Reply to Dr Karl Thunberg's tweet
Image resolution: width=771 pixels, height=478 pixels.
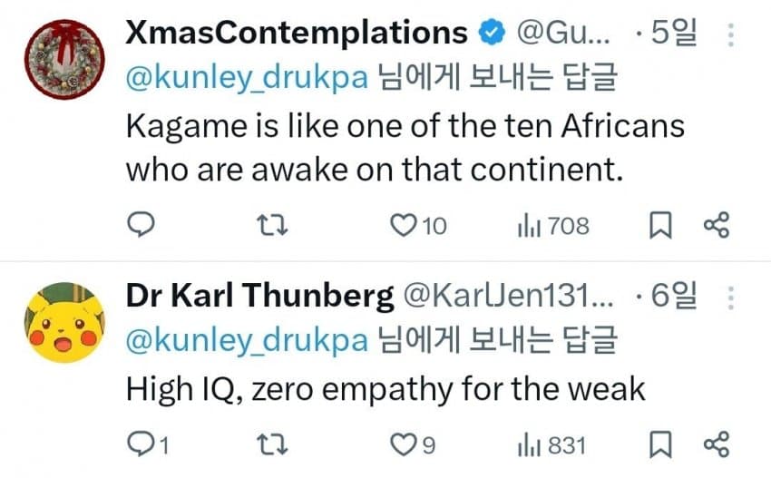tap(140, 444)
